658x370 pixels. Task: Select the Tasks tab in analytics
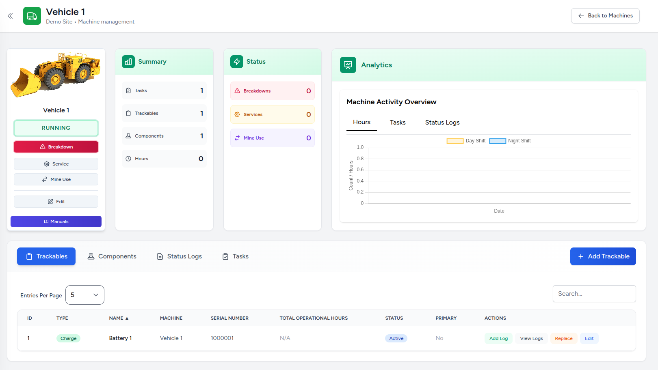point(398,123)
